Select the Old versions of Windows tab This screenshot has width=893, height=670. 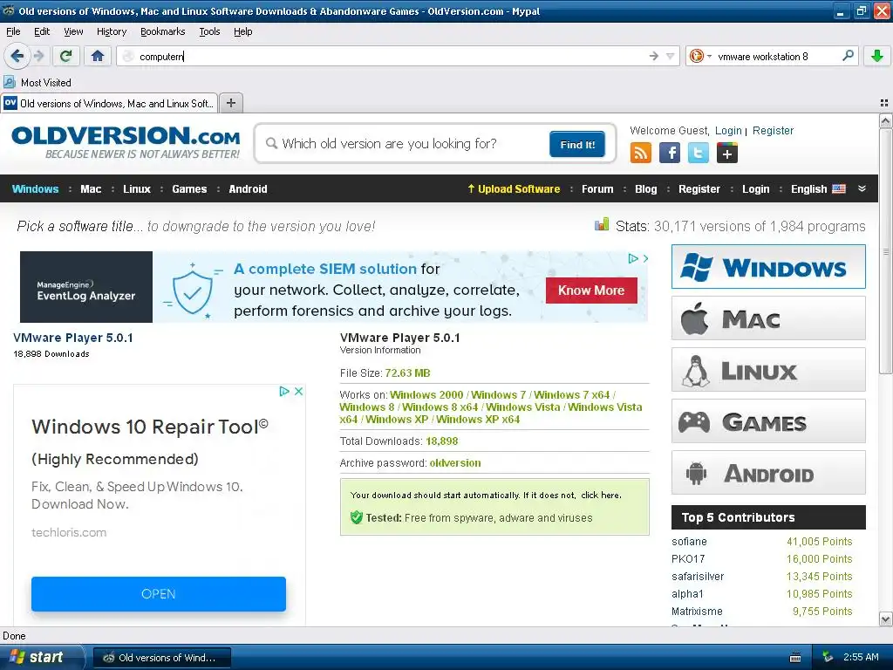point(109,103)
